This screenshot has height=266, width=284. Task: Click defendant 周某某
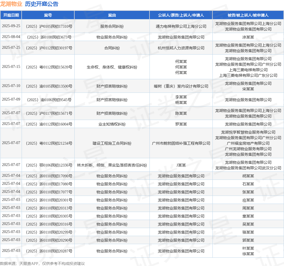click(x=248, y=208)
